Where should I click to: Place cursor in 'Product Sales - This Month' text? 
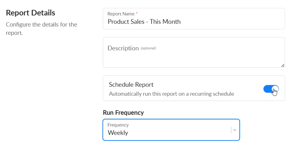144,22
